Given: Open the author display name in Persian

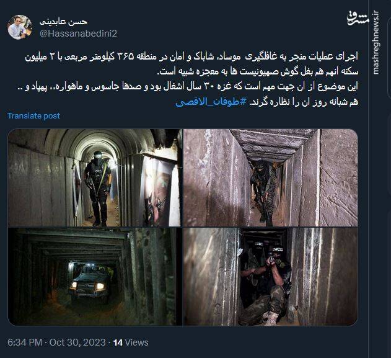Looking at the screenshot, I should [63, 22].
